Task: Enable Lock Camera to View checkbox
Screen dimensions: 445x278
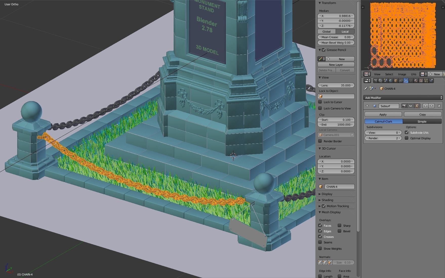Action: (x=320, y=108)
